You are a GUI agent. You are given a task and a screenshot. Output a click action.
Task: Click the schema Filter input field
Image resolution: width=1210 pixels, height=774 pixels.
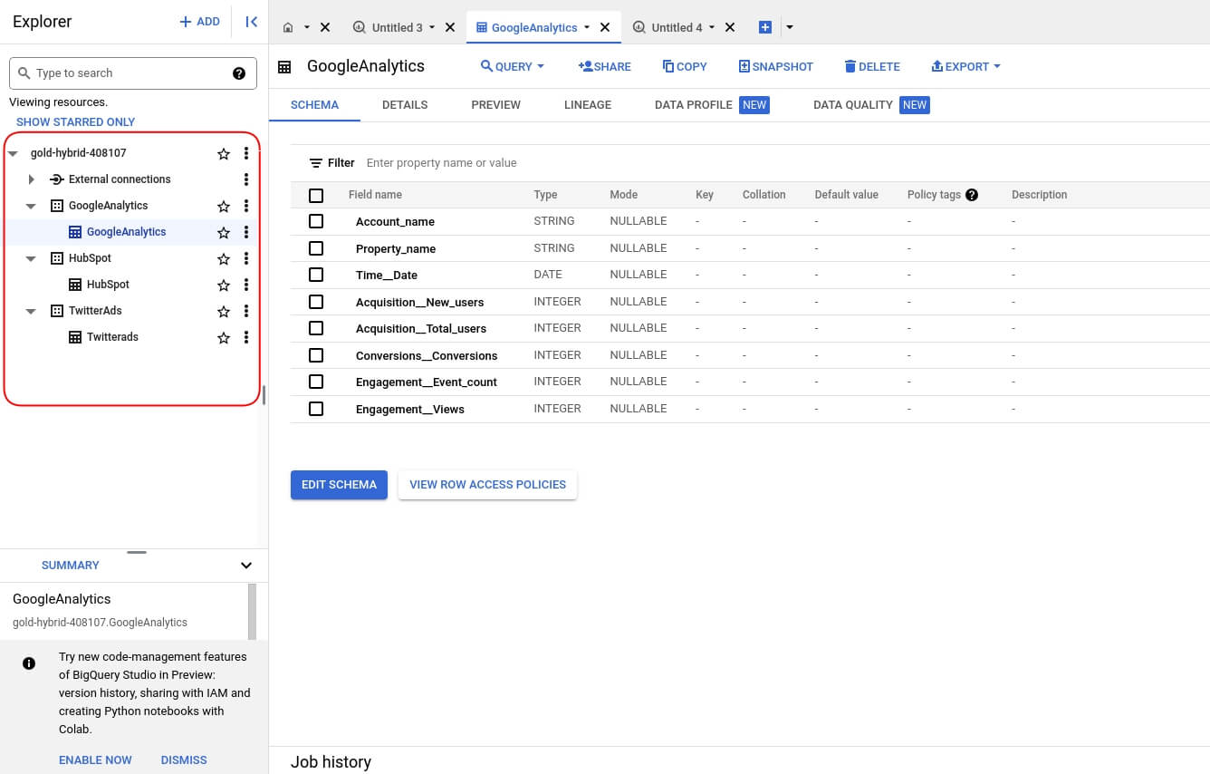pos(442,162)
